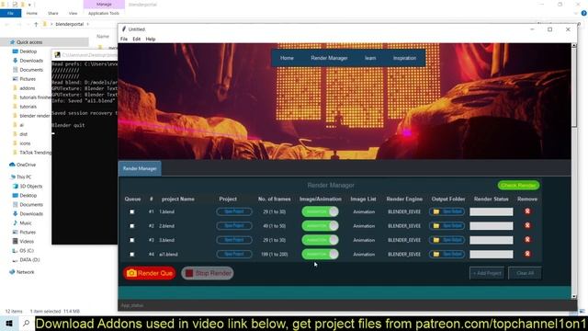
Task: Open the File menu in Untitled window
Action: point(124,39)
